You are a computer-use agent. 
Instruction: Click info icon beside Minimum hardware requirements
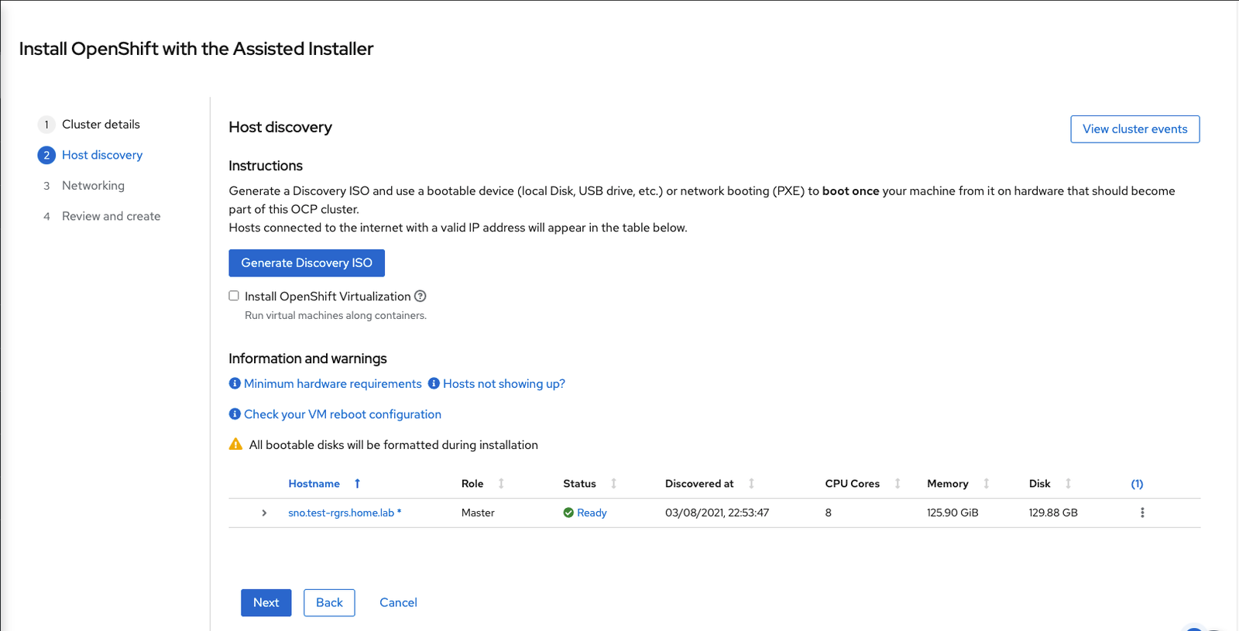[235, 383]
